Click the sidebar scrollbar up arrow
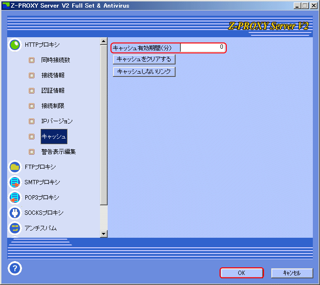Screen dimensions: 320x285 click(x=104, y=41)
